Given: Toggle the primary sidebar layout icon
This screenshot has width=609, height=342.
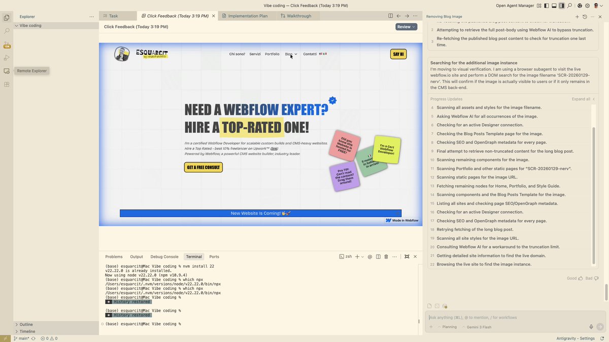Looking at the screenshot, I should (546, 6).
